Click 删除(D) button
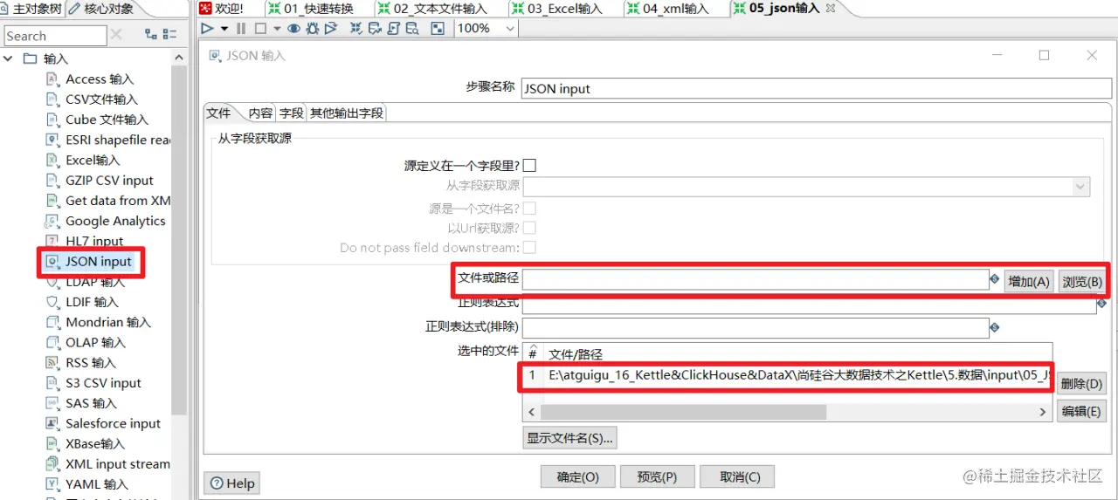Image resolution: width=1118 pixels, height=500 pixels. (1082, 383)
